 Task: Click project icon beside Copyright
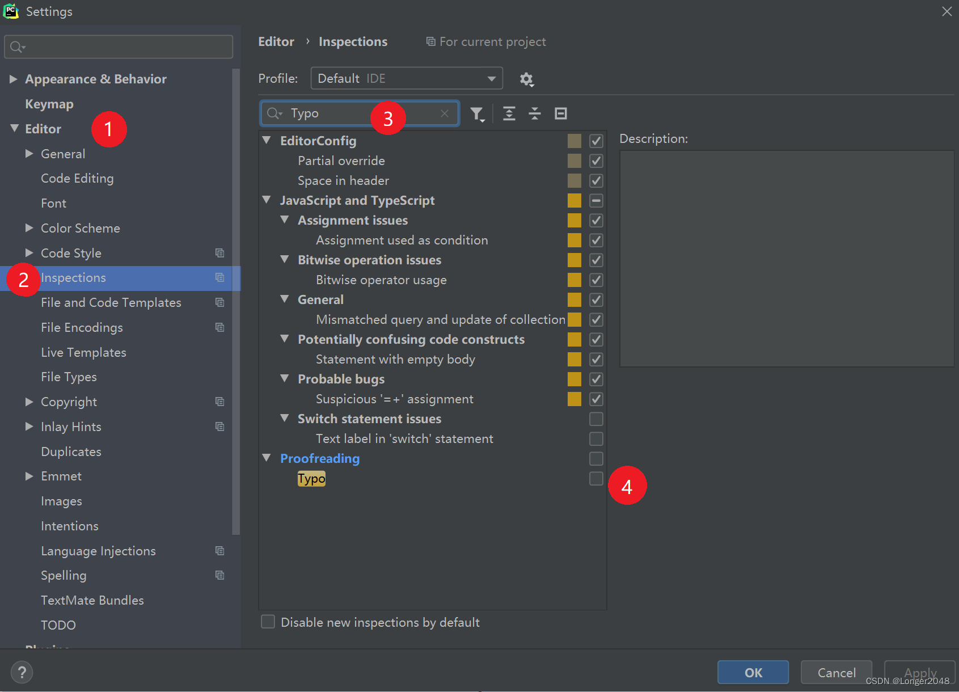point(220,402)
